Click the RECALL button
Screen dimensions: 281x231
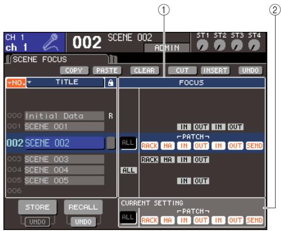pos(83,207)
